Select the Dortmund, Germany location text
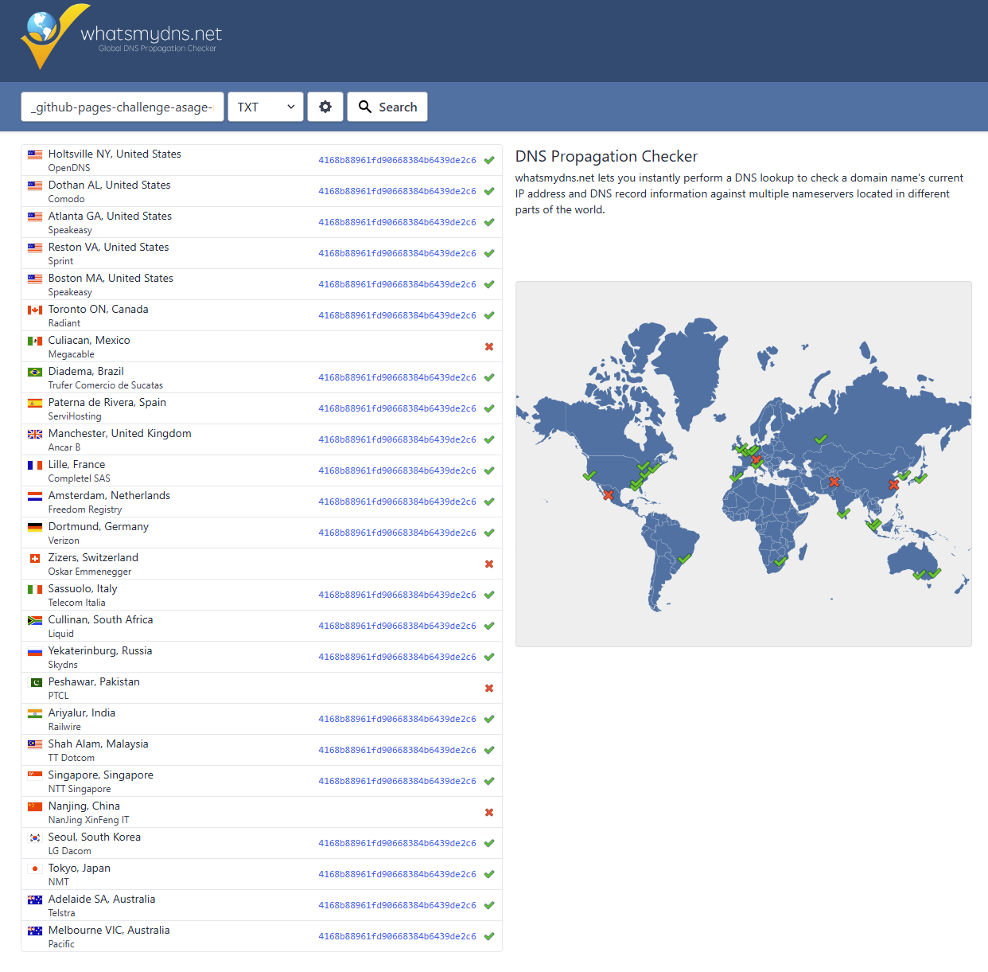This screenshot has height=972, width=988. pyautogui.click(x=98, y=526)
